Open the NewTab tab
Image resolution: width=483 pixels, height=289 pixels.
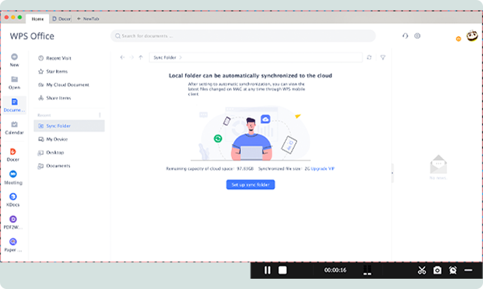click(x=90, y=18)
